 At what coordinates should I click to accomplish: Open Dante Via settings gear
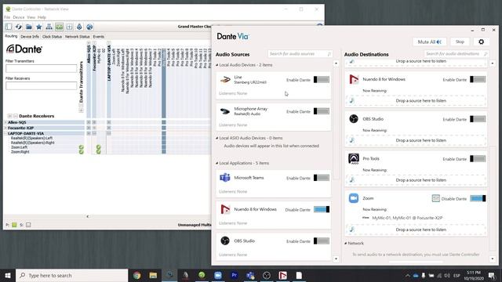point(481,42)
